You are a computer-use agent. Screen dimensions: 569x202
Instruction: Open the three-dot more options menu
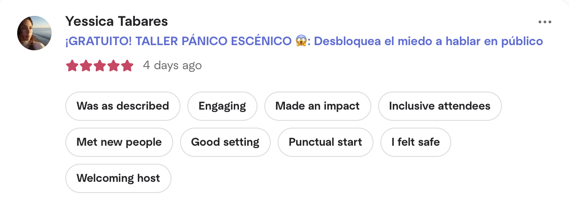tap(545, 22)
